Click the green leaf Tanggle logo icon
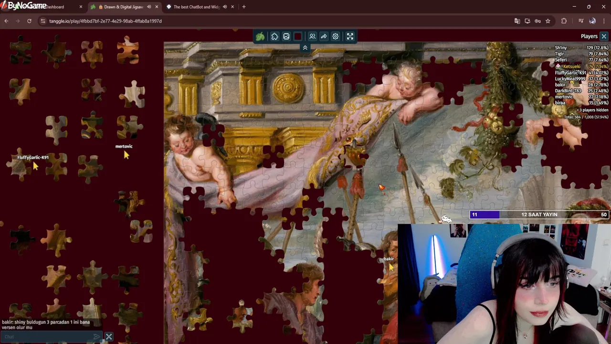The image size is (611, 344). pyautogui.click(x=260, y=36)
